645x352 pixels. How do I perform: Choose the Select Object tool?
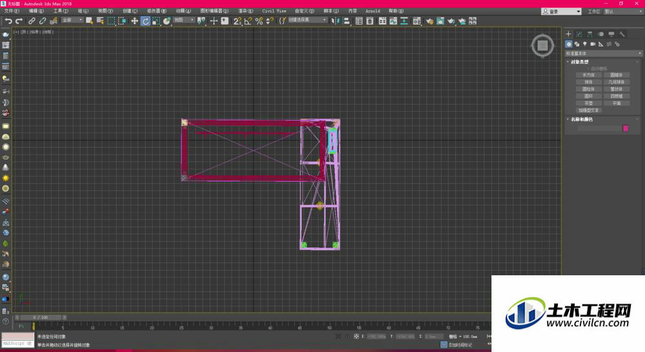click(x=89, y=21)
